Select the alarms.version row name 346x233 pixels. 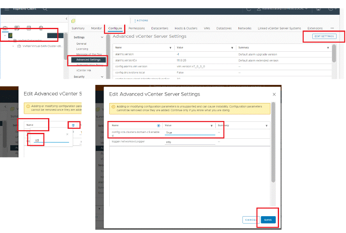[125, 54]
